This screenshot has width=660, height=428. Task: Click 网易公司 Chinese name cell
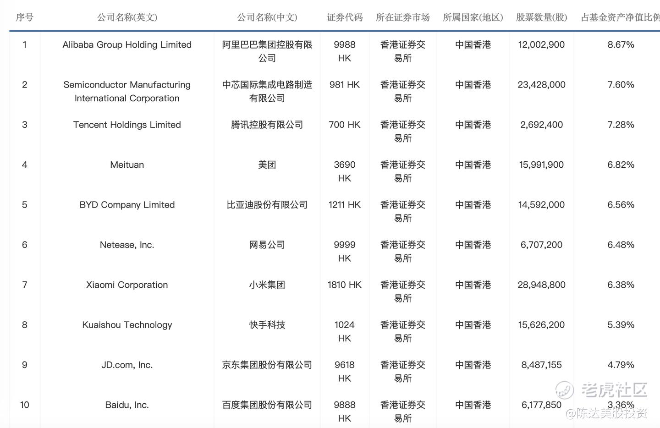coord(267,245)
